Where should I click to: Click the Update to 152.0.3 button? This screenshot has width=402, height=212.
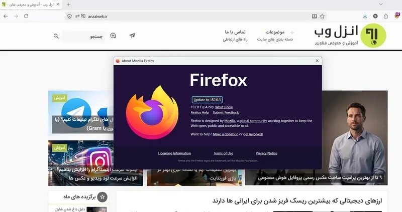207,100
